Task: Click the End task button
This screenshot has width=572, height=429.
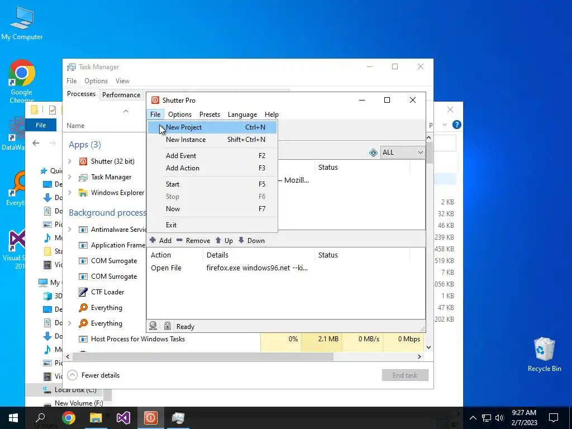Action: pyautogui.click(x=405, y=375)
